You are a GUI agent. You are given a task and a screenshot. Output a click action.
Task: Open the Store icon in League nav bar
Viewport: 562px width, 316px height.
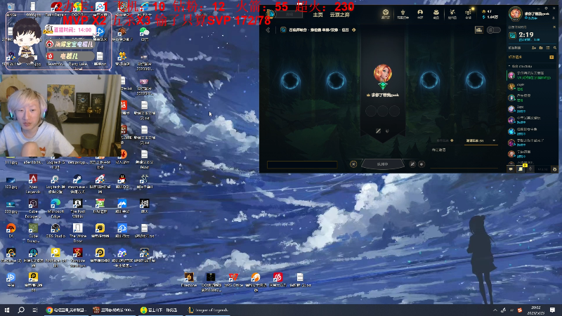pyautogui.click(x=468, y=14)
